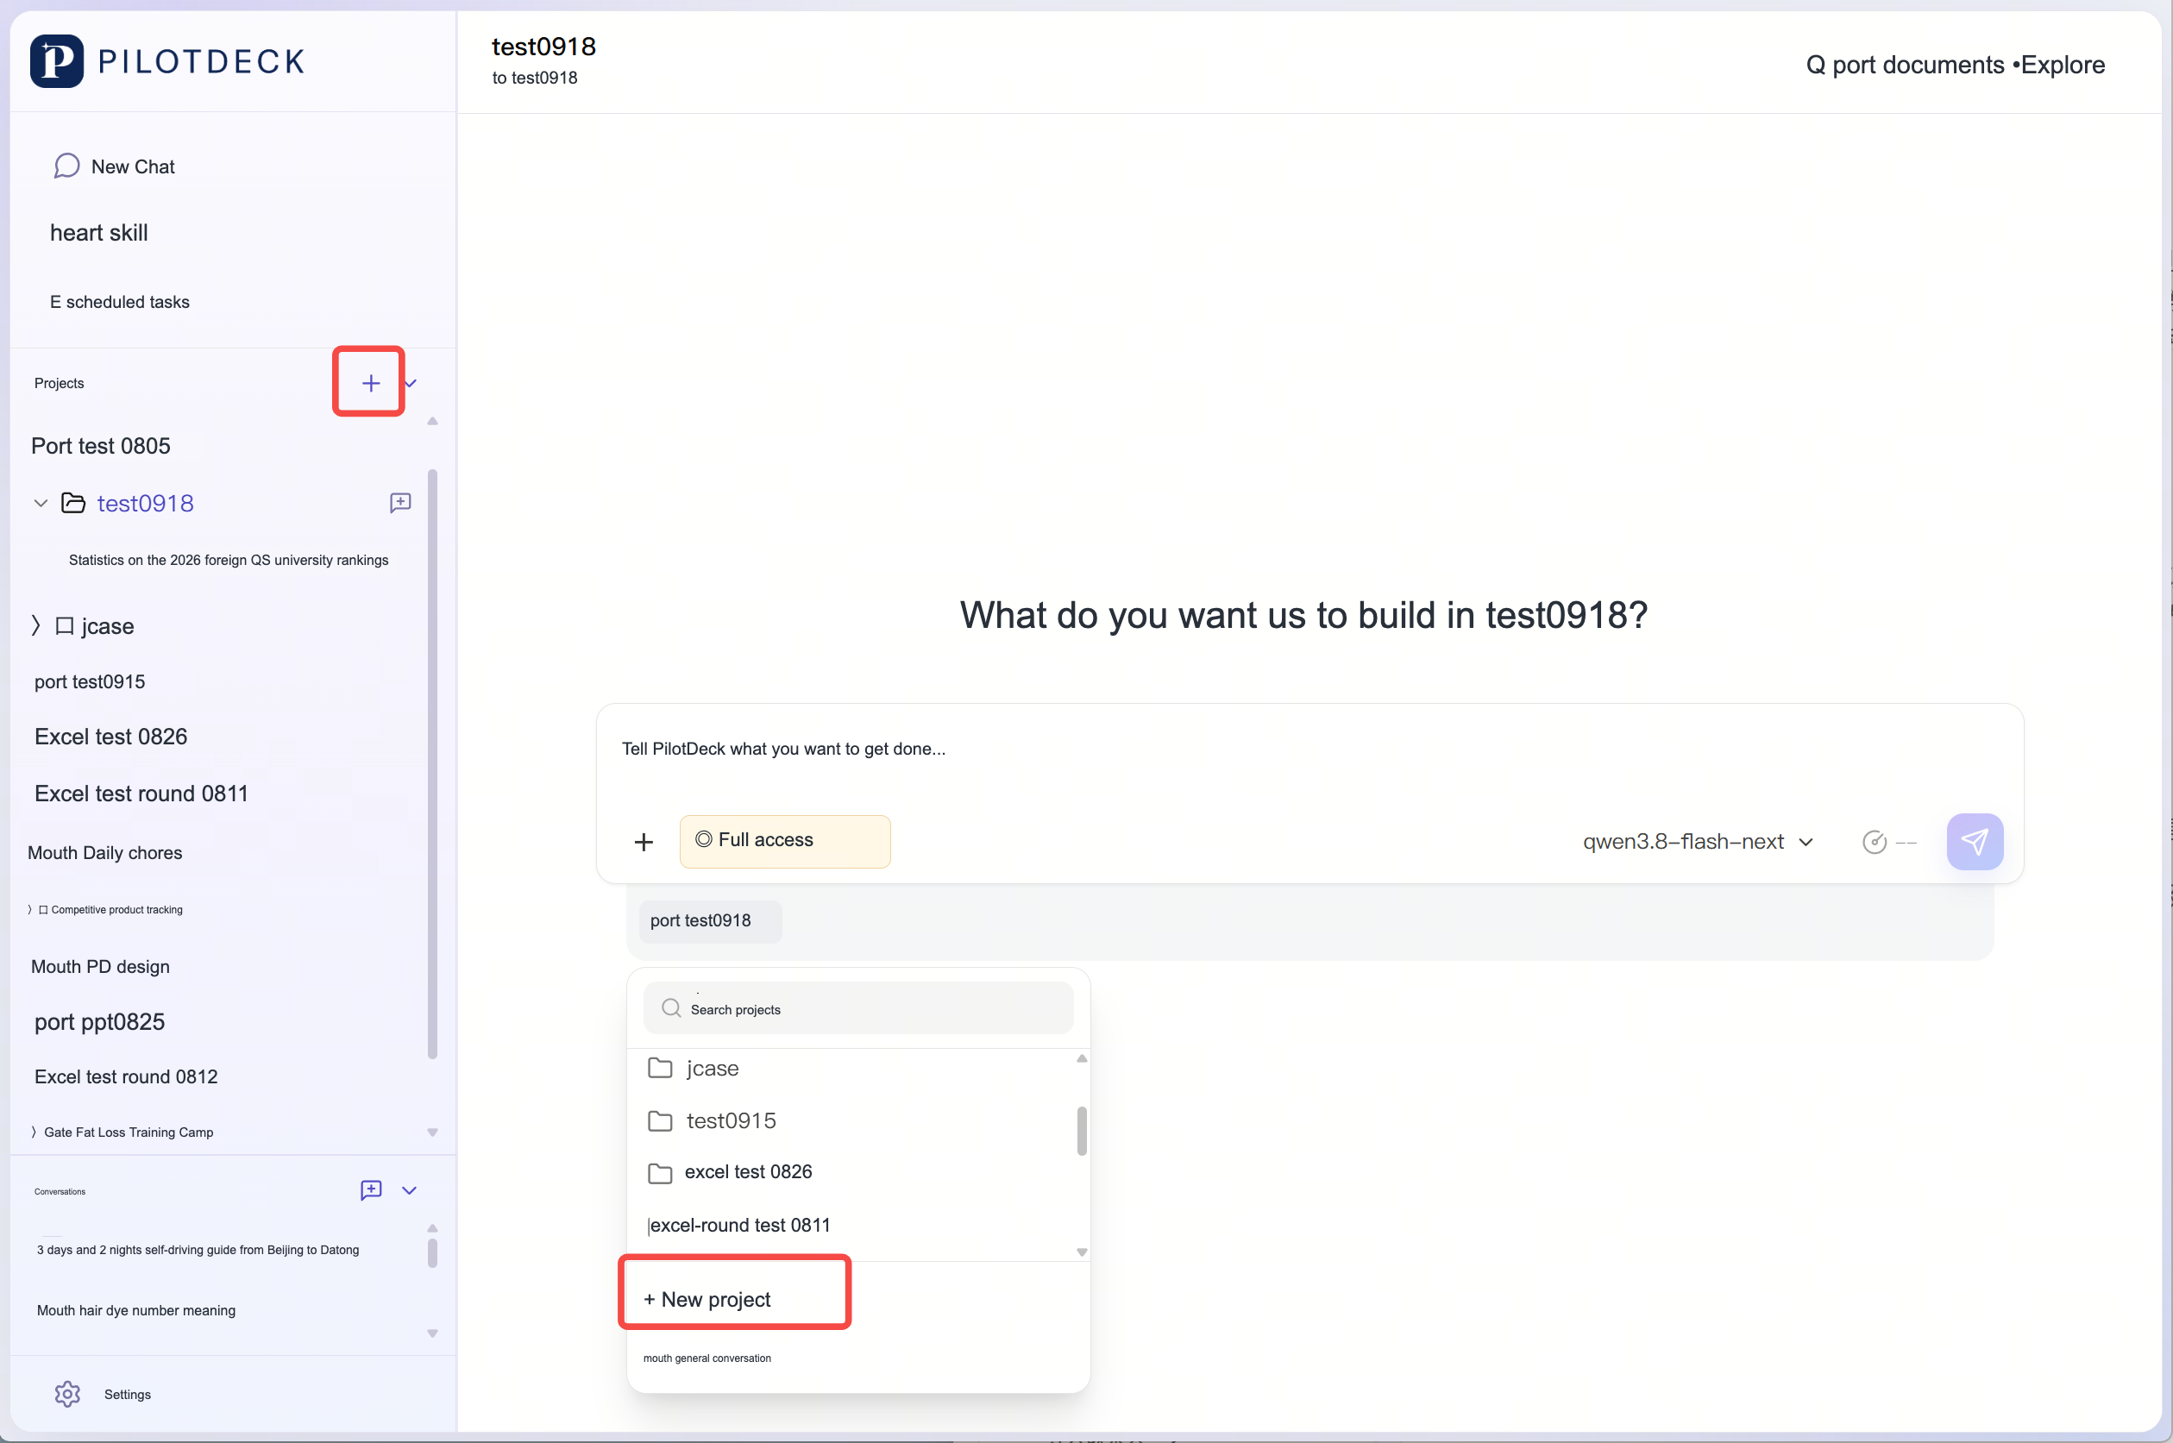Click the projects list sidebar scrollbar
Viewport: 2173px width, 1443px height.
point(432,764)
